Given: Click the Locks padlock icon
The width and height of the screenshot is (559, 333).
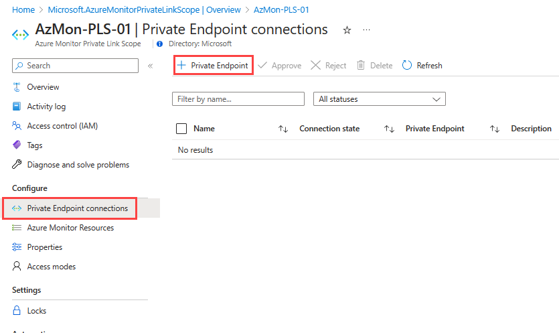Looking at the screenshot, I should (17, 310).
